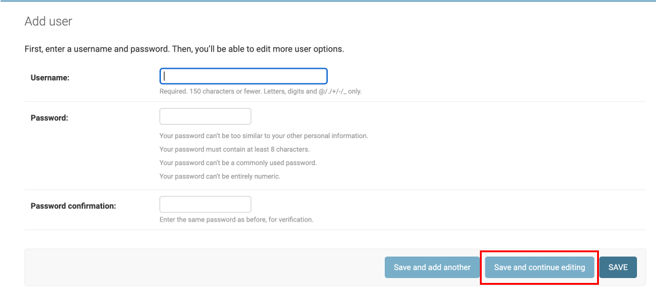656x294 pixels.
Task: Click blank space right of the Password field
Action: [430, 117]
